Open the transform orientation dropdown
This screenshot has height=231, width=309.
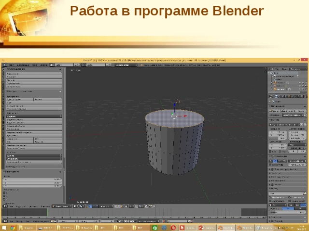tap(106, 206)
